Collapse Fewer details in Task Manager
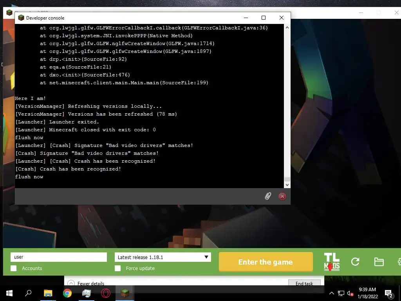The image size is (401, 301). [86, 283]
